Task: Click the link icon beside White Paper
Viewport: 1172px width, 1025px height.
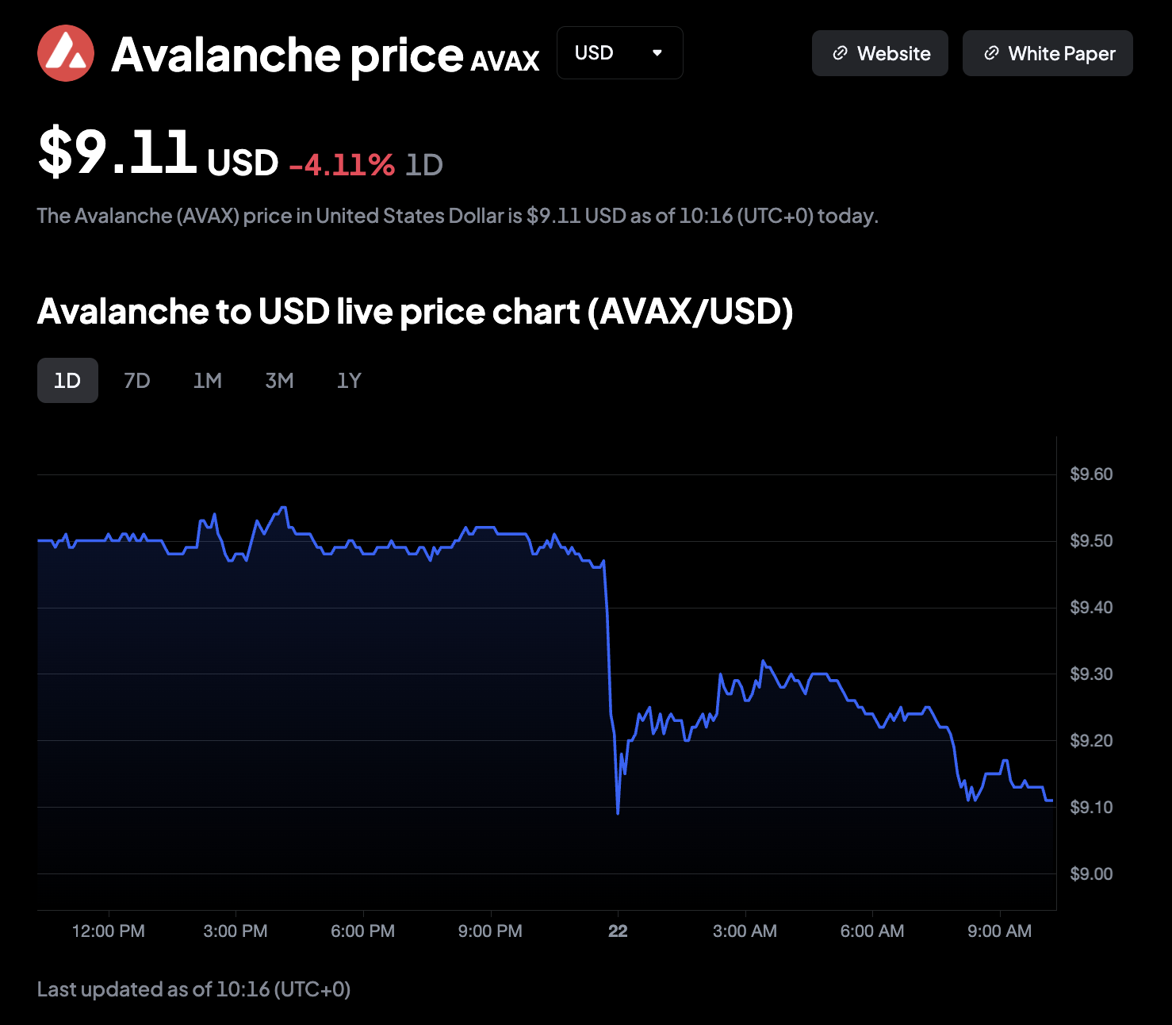Action: 991,53
